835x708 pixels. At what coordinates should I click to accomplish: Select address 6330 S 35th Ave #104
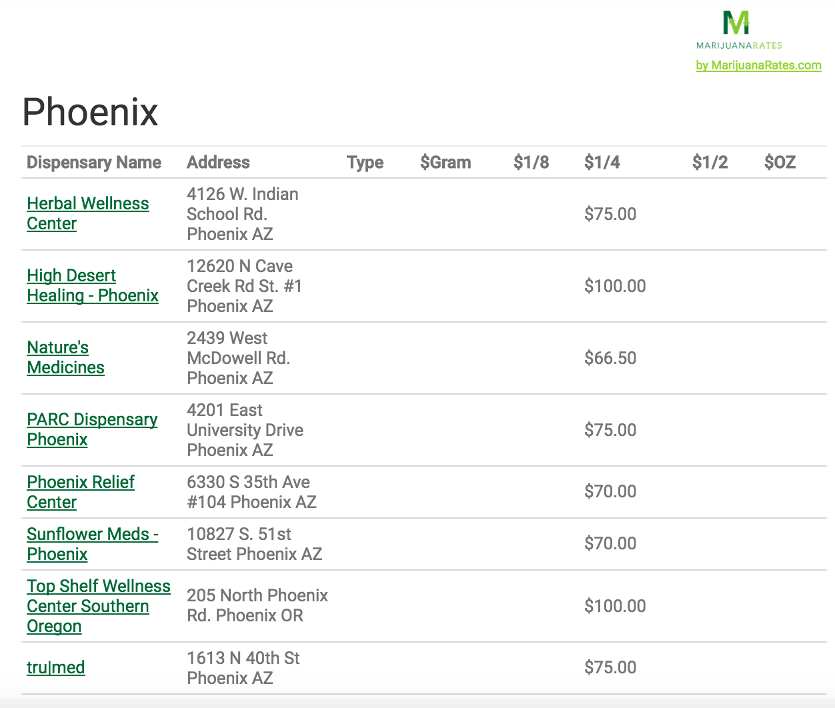click(251, 492)
